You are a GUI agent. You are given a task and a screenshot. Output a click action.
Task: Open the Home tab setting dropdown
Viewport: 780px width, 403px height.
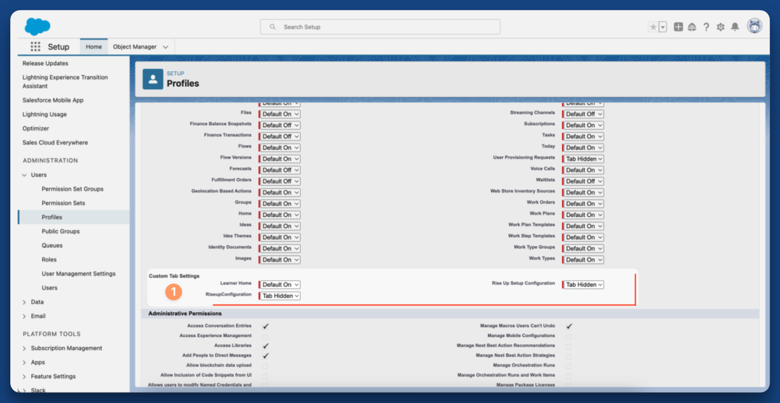279,215
